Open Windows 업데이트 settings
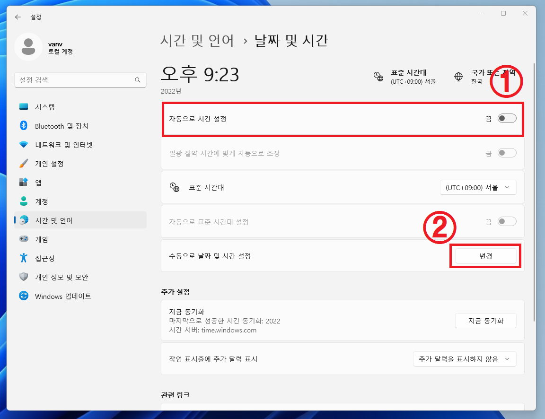 [x=80, y=296]
